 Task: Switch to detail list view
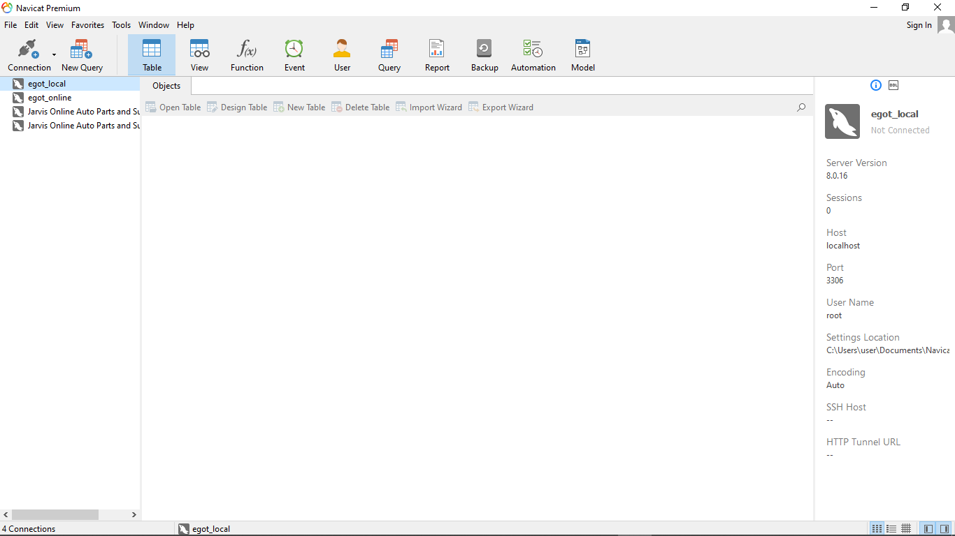[x=891, y=529]
